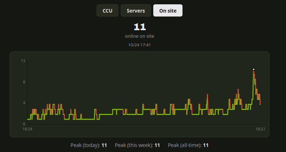Click the 'online on site' label

tap(140, 36)
